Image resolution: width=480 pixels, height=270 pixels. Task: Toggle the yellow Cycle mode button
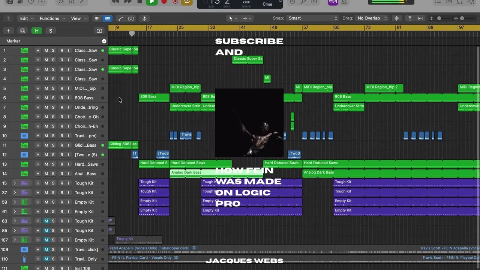point(187,2)
